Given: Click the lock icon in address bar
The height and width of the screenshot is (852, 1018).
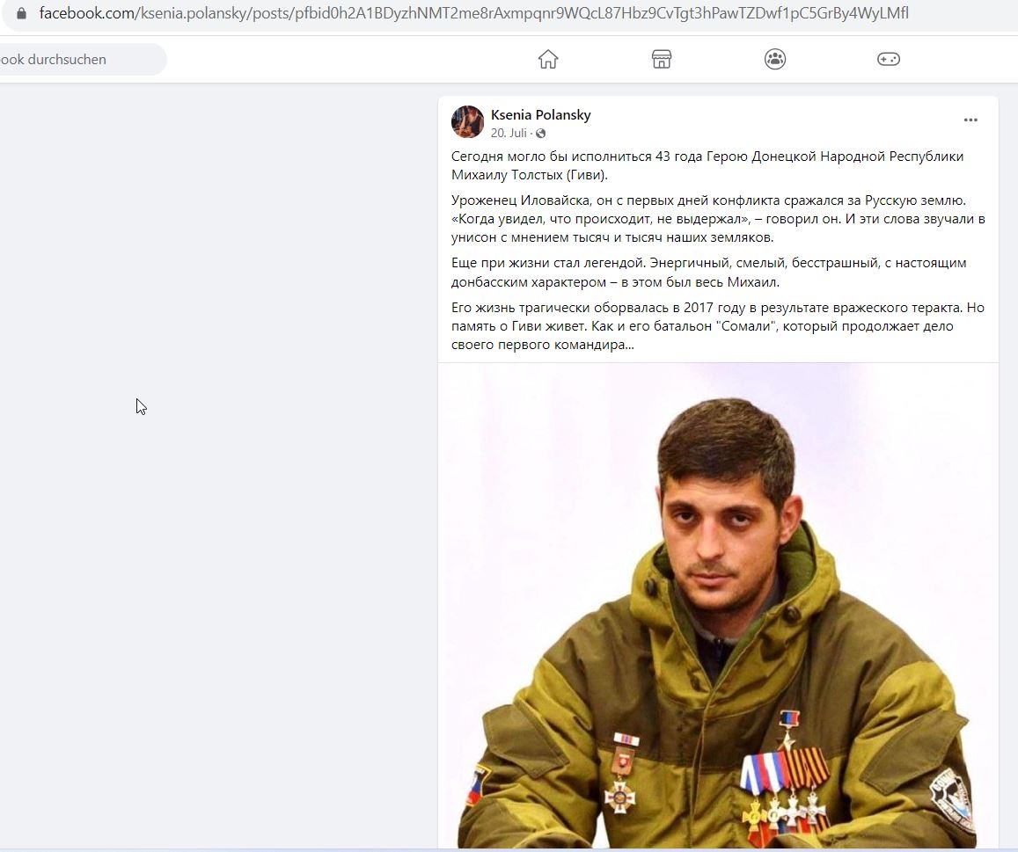Looking at the screenshot, I should [21, 13].
